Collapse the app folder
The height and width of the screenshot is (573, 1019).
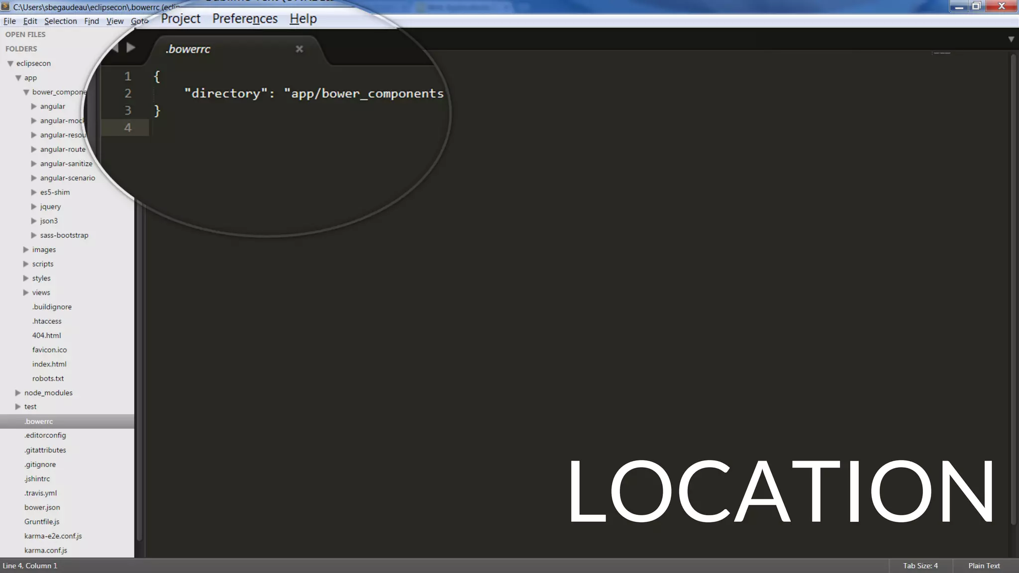point(18,78)
